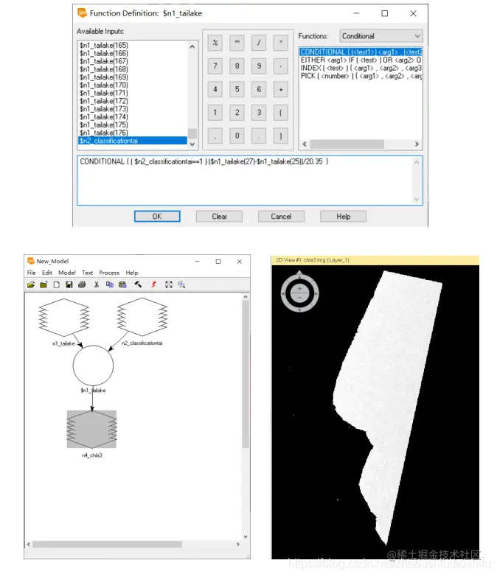Open Help menu in New_Model
Image resolution: width=497 pixels, height=577 pixels.
click(x=132, y=273)
